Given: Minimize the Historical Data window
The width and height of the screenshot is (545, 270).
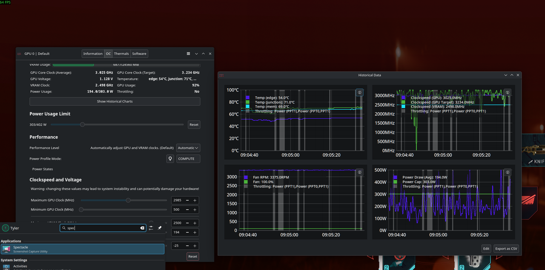Looking at the screenshot, I should pos(506,75).
